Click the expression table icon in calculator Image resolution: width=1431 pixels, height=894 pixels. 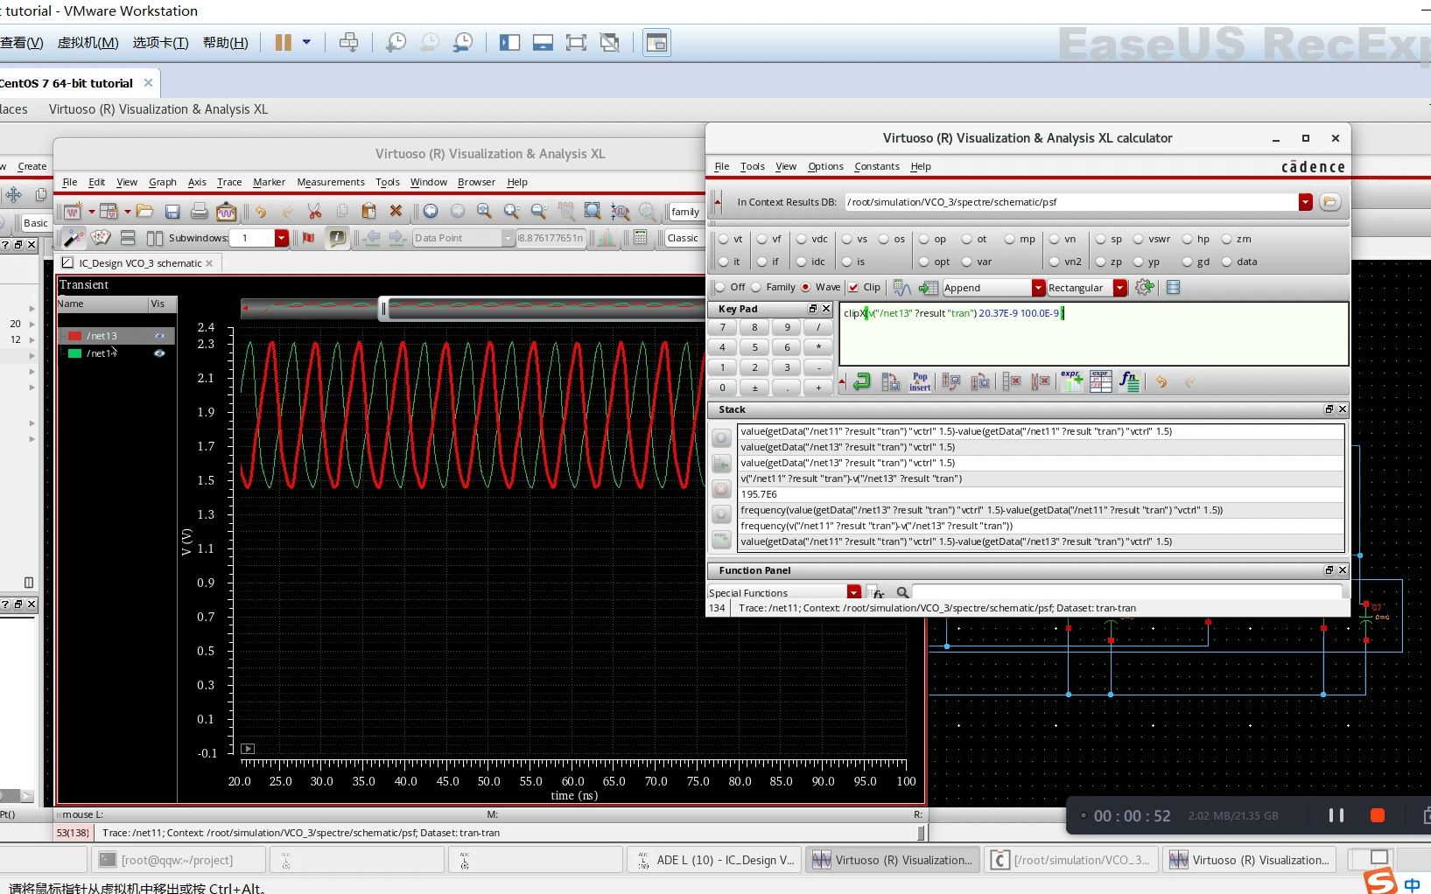click(1100, 382)
